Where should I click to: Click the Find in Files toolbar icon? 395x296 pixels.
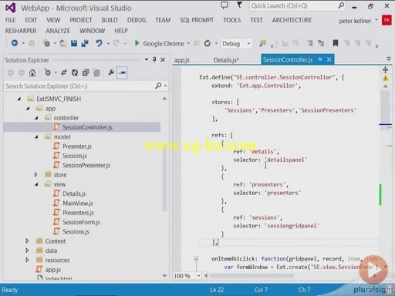(x=262, y=43)
